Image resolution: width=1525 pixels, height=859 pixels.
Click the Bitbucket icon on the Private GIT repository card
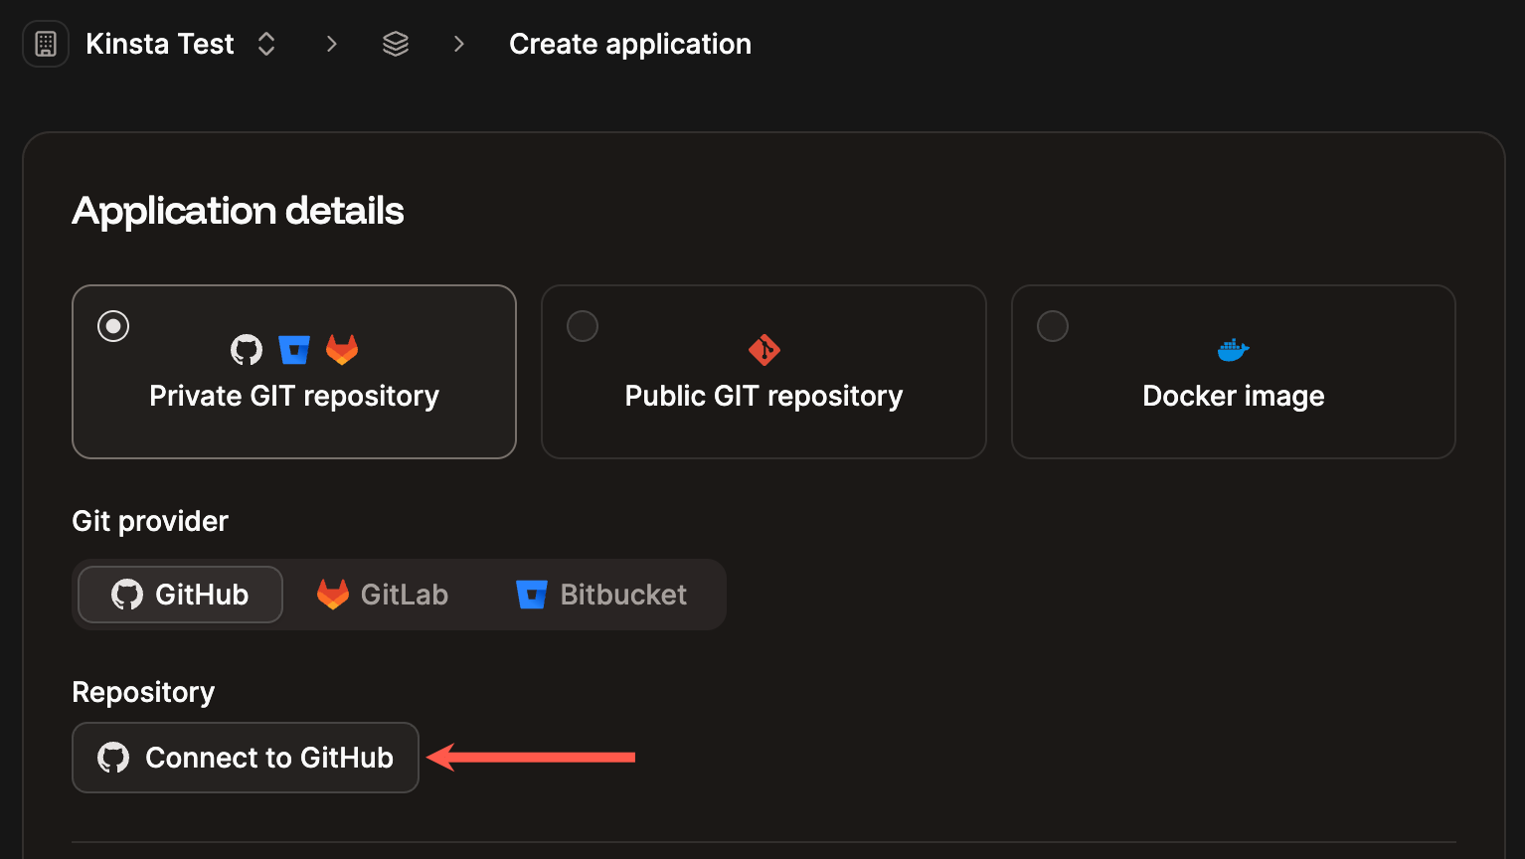point(294,349)
